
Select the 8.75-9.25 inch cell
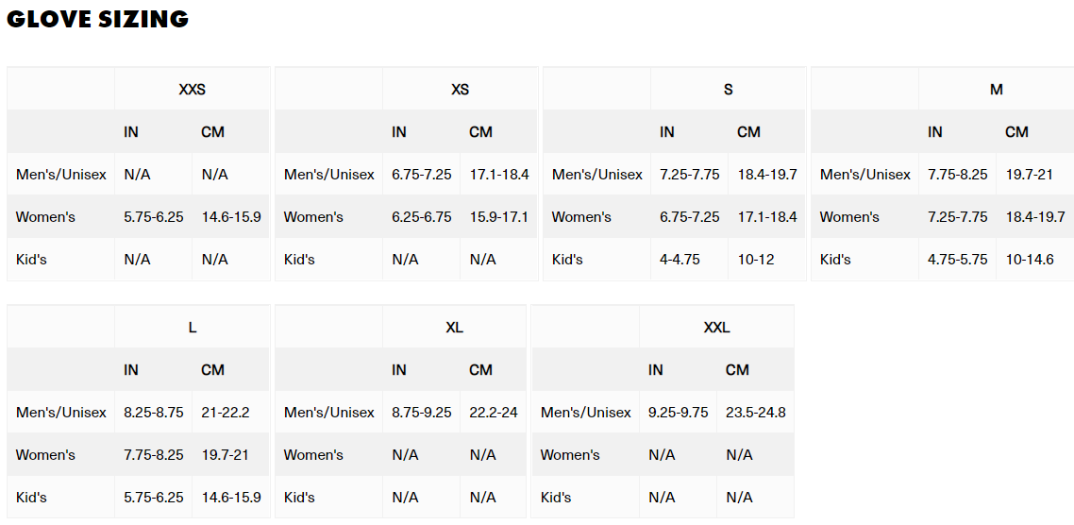pos(421,413)
